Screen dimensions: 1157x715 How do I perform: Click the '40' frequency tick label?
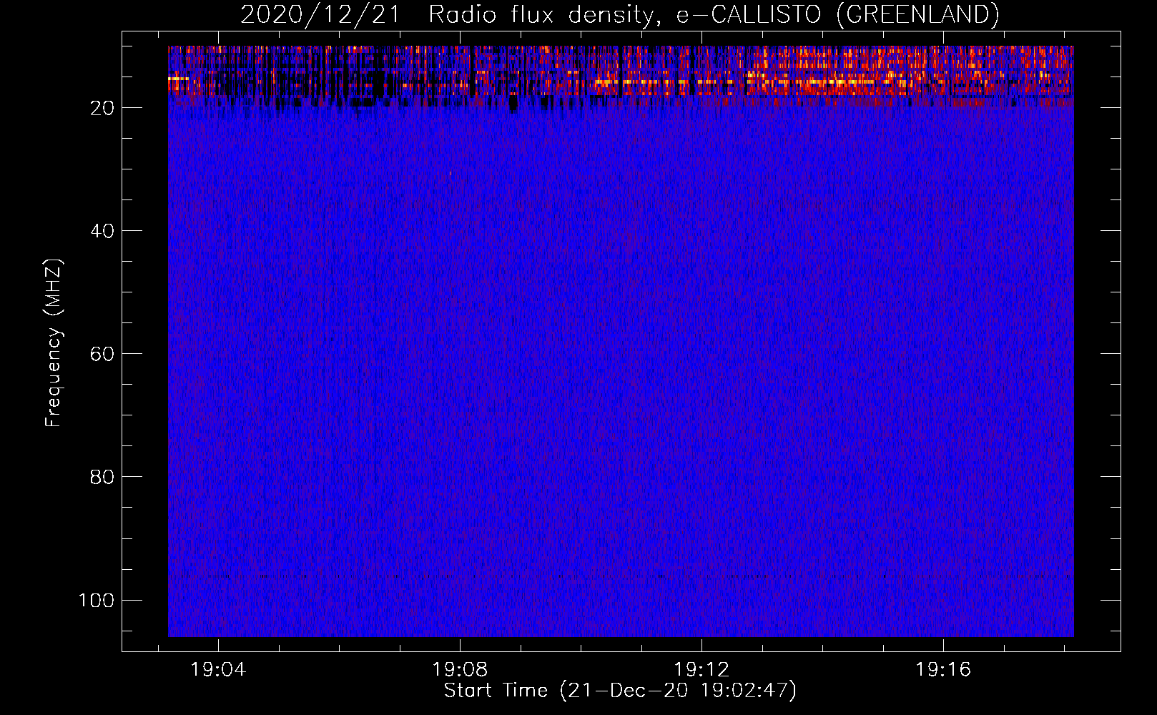pyautogui.click(x=102, y=231)
